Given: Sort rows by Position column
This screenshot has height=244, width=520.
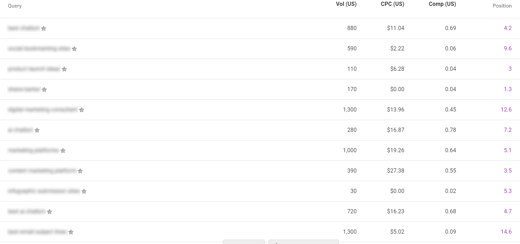Looking at the screenshot, I should tap(502, 6).
